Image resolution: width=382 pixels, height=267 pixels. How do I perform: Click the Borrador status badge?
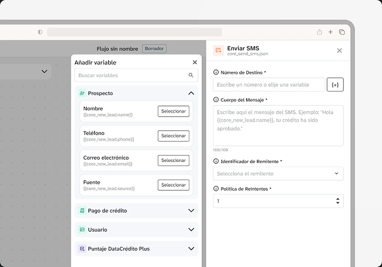pyautogui.click(x=154, y=49)
